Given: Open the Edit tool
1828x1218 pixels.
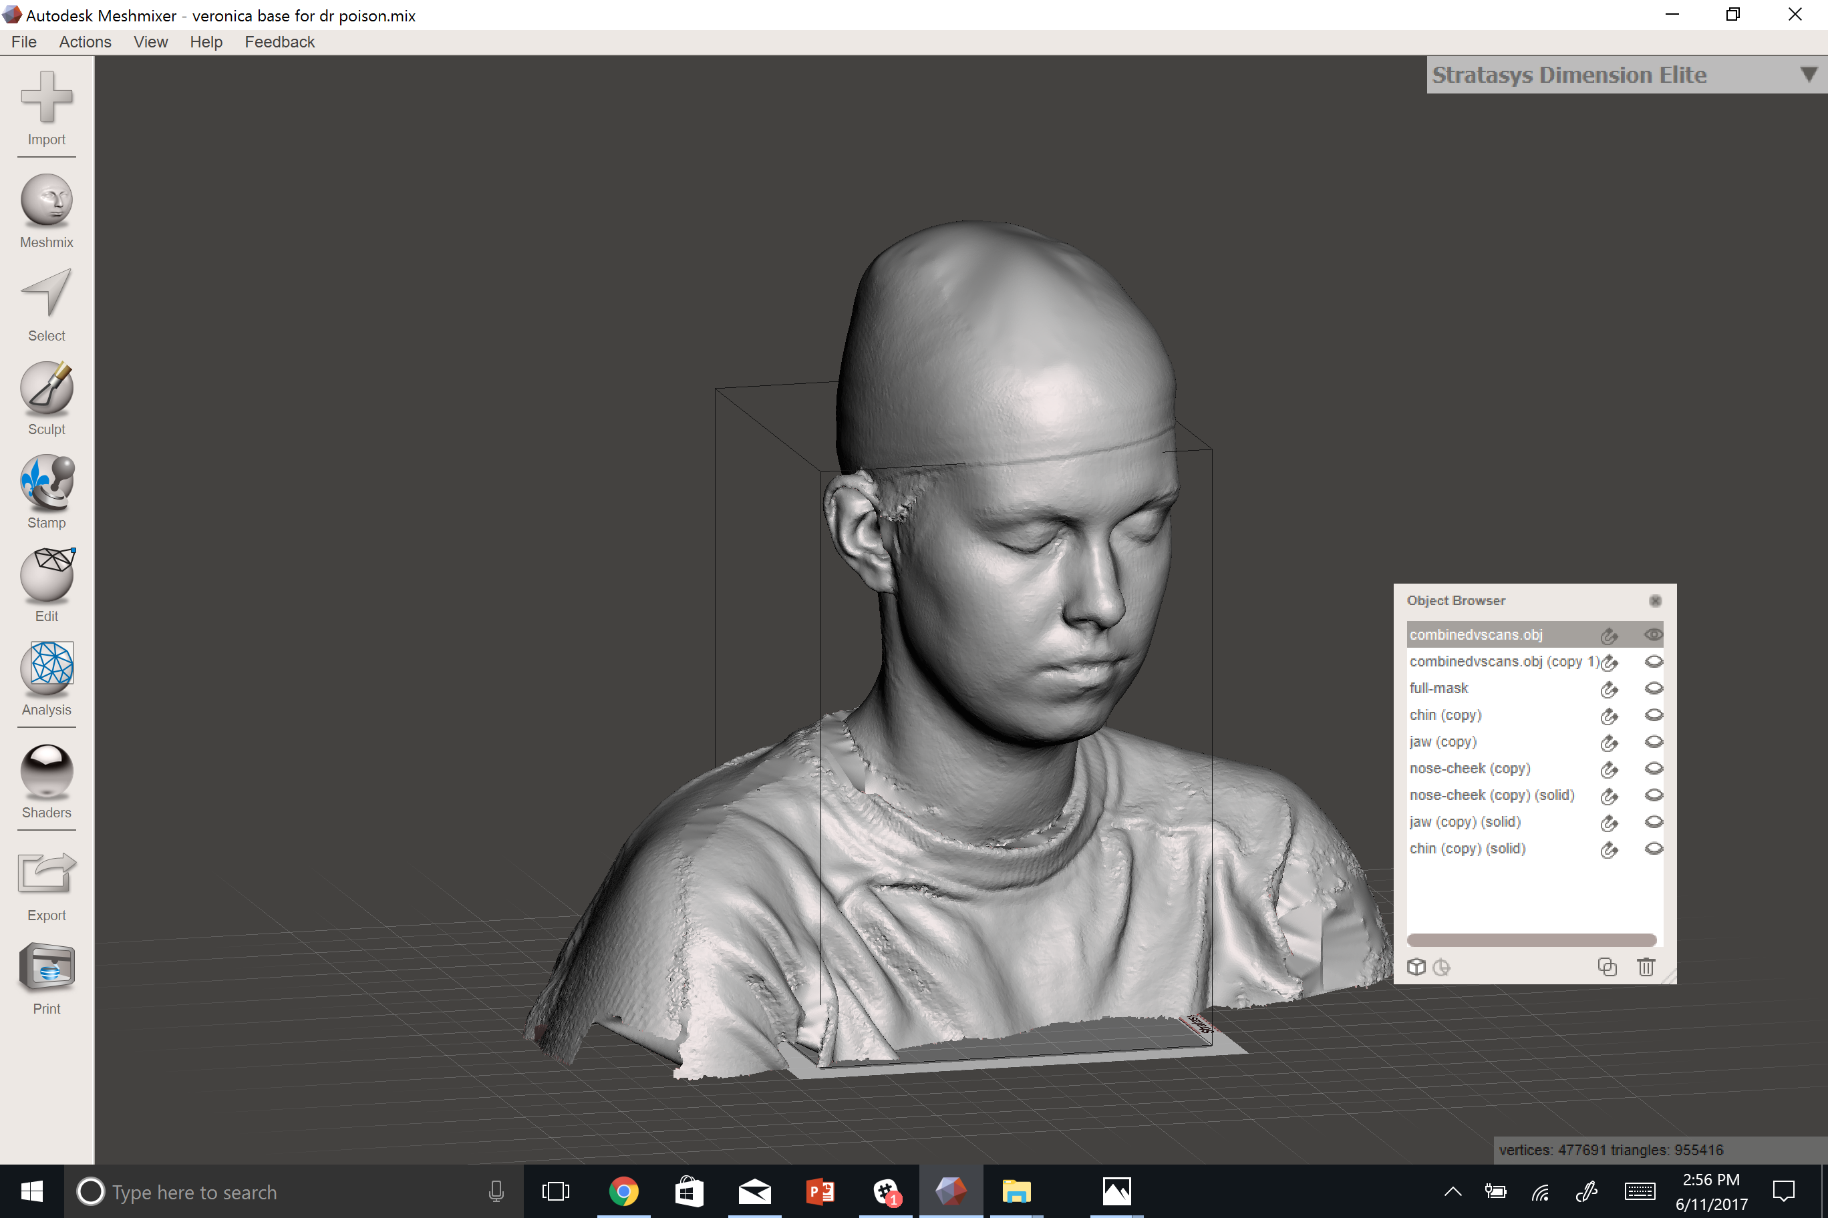Looking at the screenshot, I should click(x=47, y=574).
